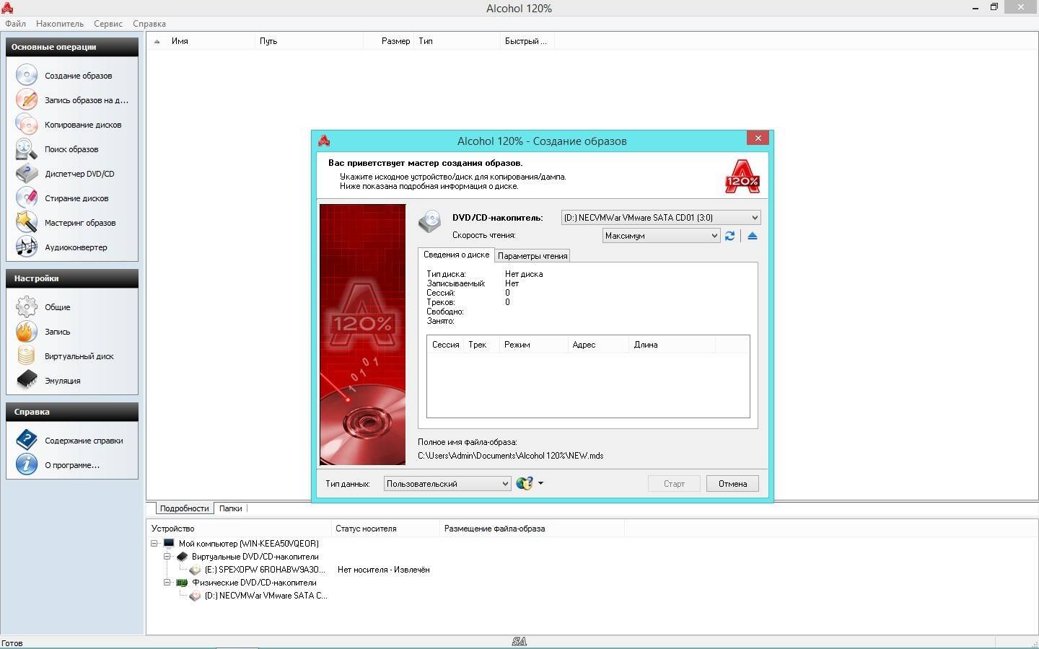Switch to Параметры чтения tab
1039x649 pixels.
click(x=532, y=255)
